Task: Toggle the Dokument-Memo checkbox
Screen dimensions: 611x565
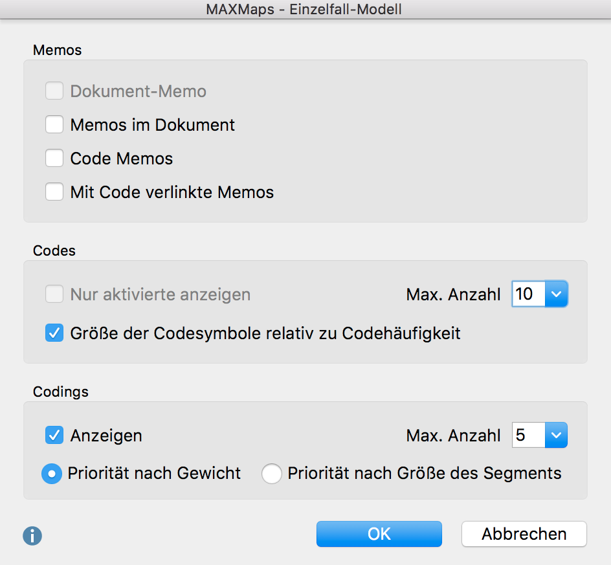Action: 54,91
